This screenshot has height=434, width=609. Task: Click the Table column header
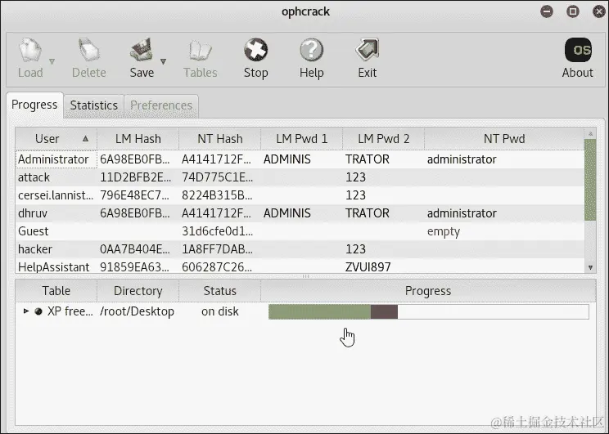56,291
